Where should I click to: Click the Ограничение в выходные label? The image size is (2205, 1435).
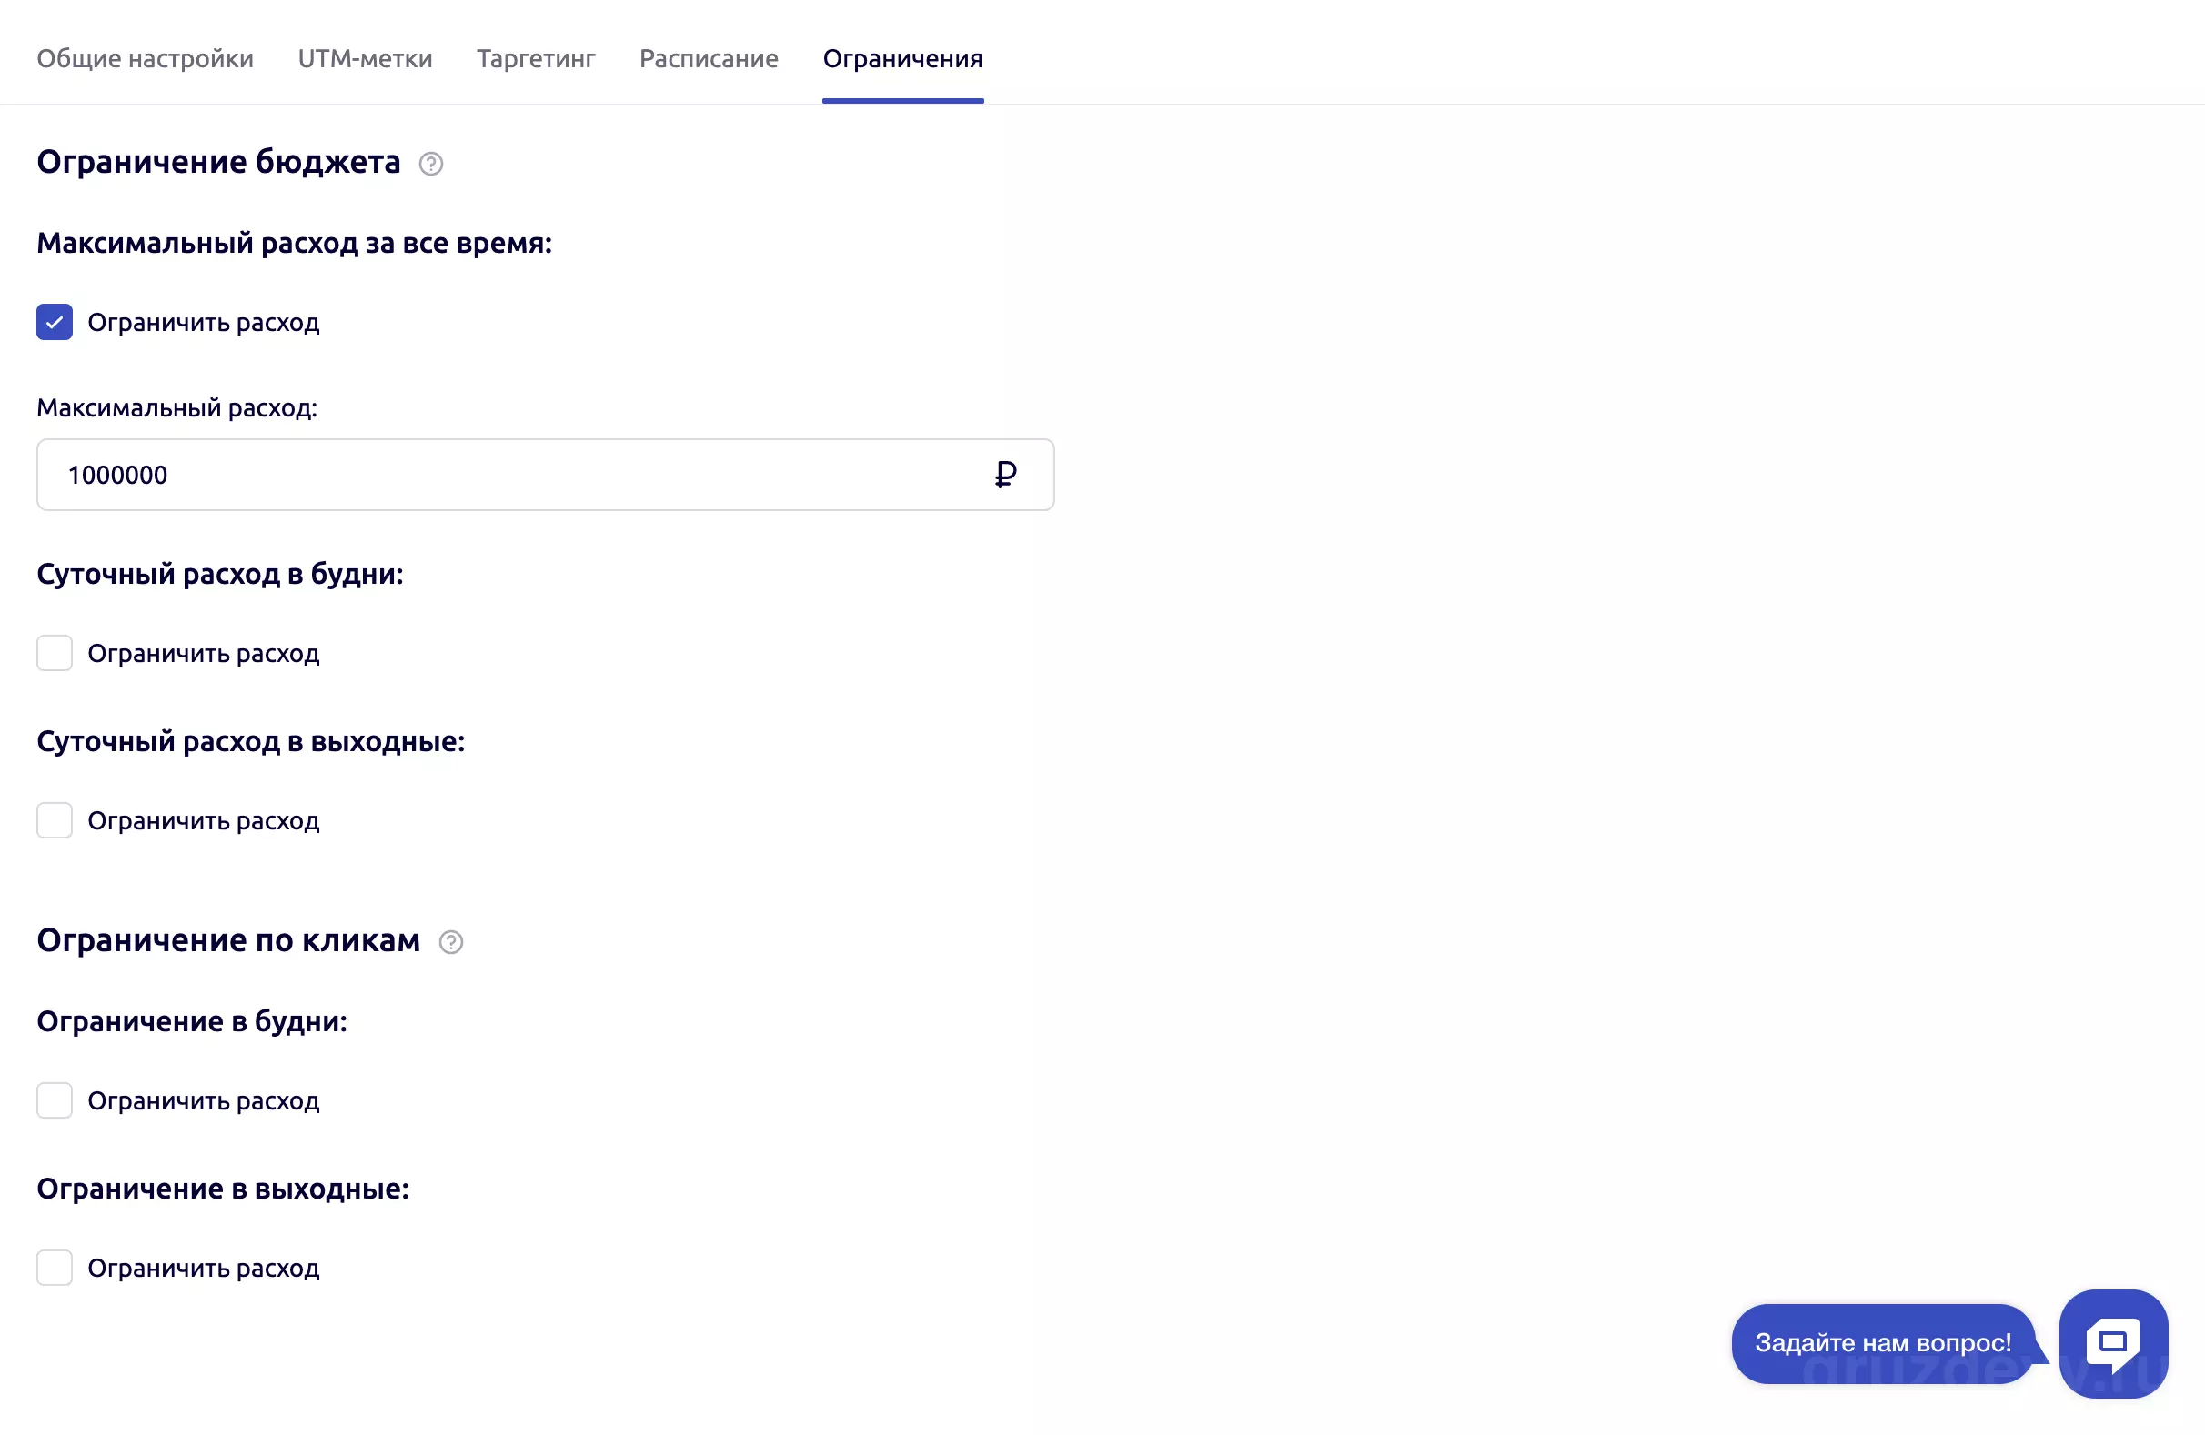(223, 1189)
